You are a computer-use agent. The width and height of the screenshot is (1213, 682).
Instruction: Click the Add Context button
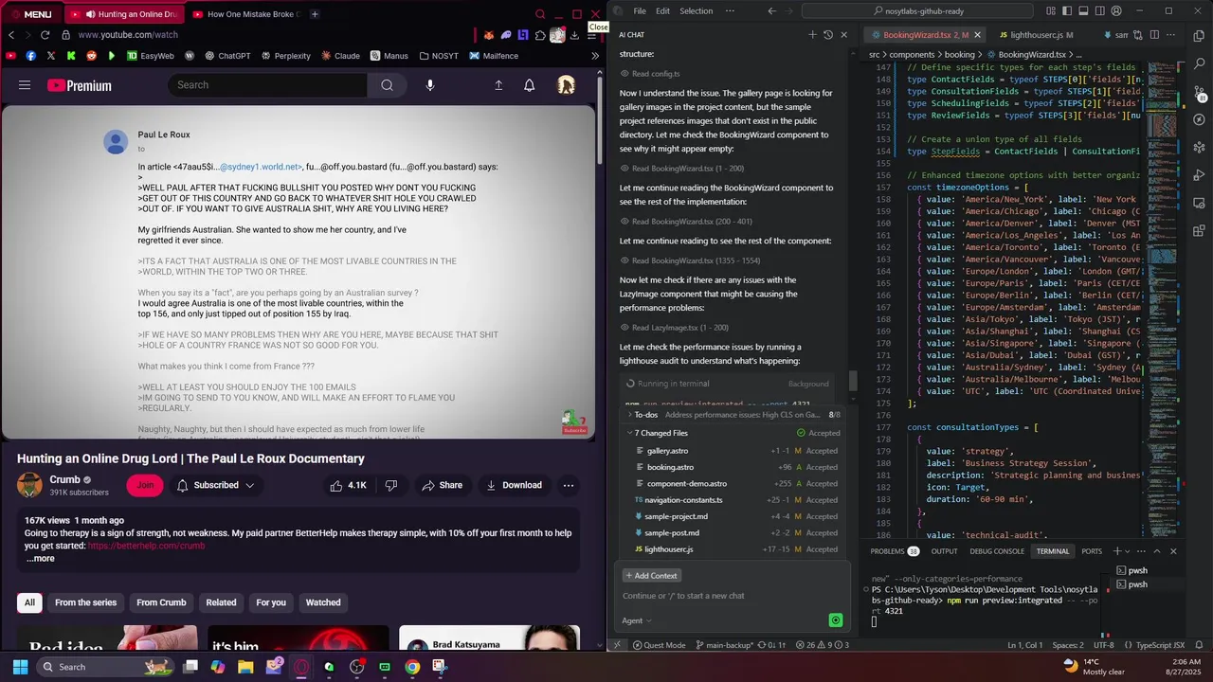651,576
